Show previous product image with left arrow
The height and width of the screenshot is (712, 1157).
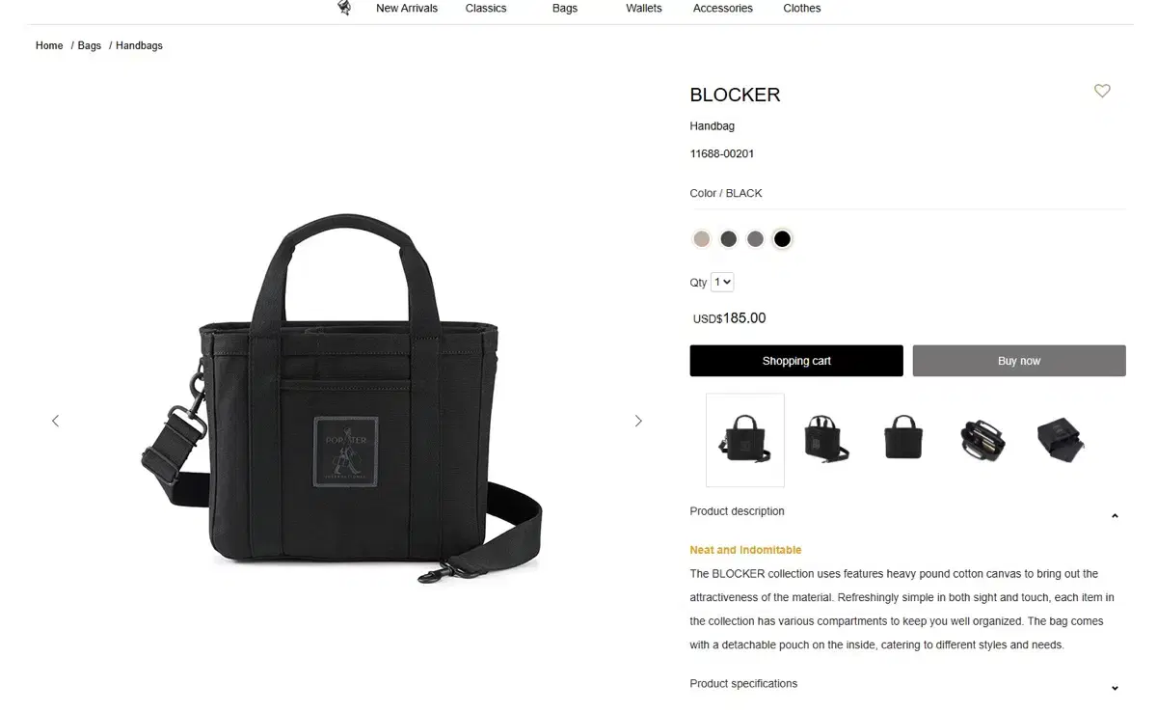(55, 421)
